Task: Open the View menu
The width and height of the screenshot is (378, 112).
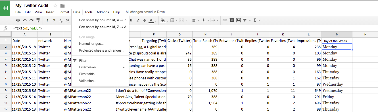Action: tap(38, 12)
